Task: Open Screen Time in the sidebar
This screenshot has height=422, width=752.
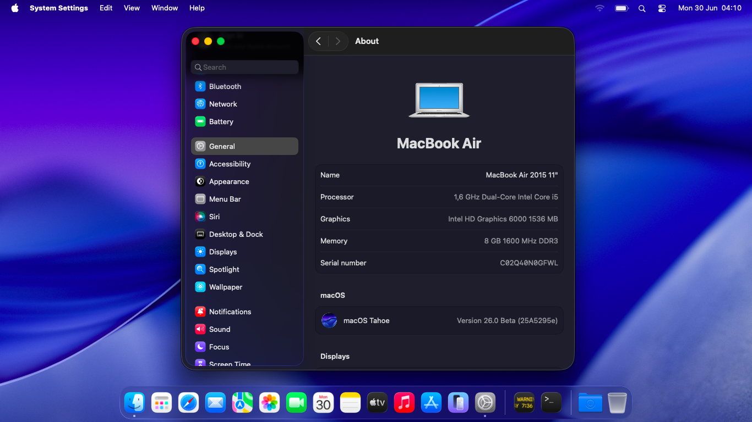Action: [x=244, y=363]
